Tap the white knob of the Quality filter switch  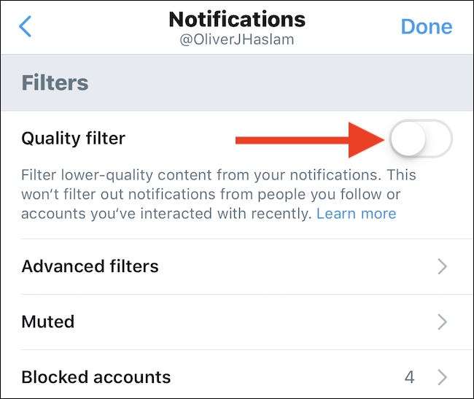[x=408, y=139]
